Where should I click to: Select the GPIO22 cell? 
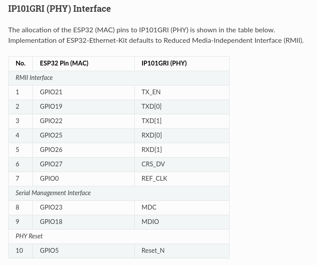point(83,121)
